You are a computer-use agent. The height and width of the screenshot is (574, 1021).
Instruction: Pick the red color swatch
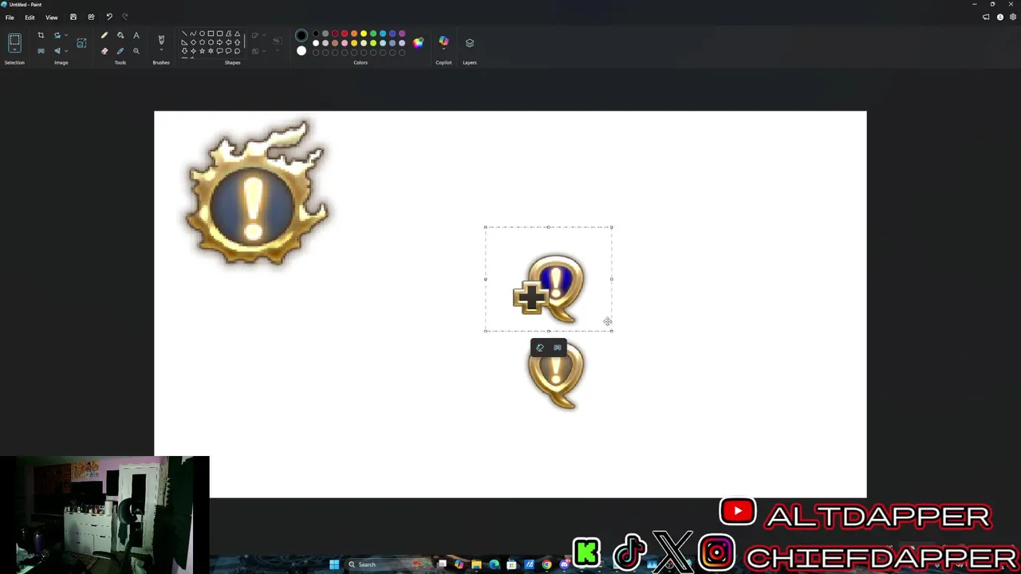[345, 33]
